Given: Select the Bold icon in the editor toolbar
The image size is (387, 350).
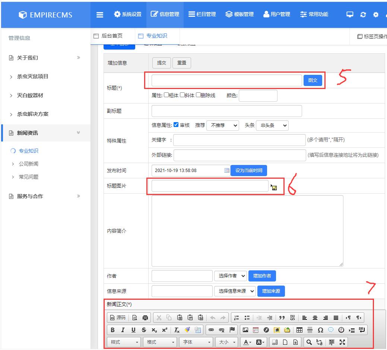Looking at the screenshot, I should (x=113, y=330).
